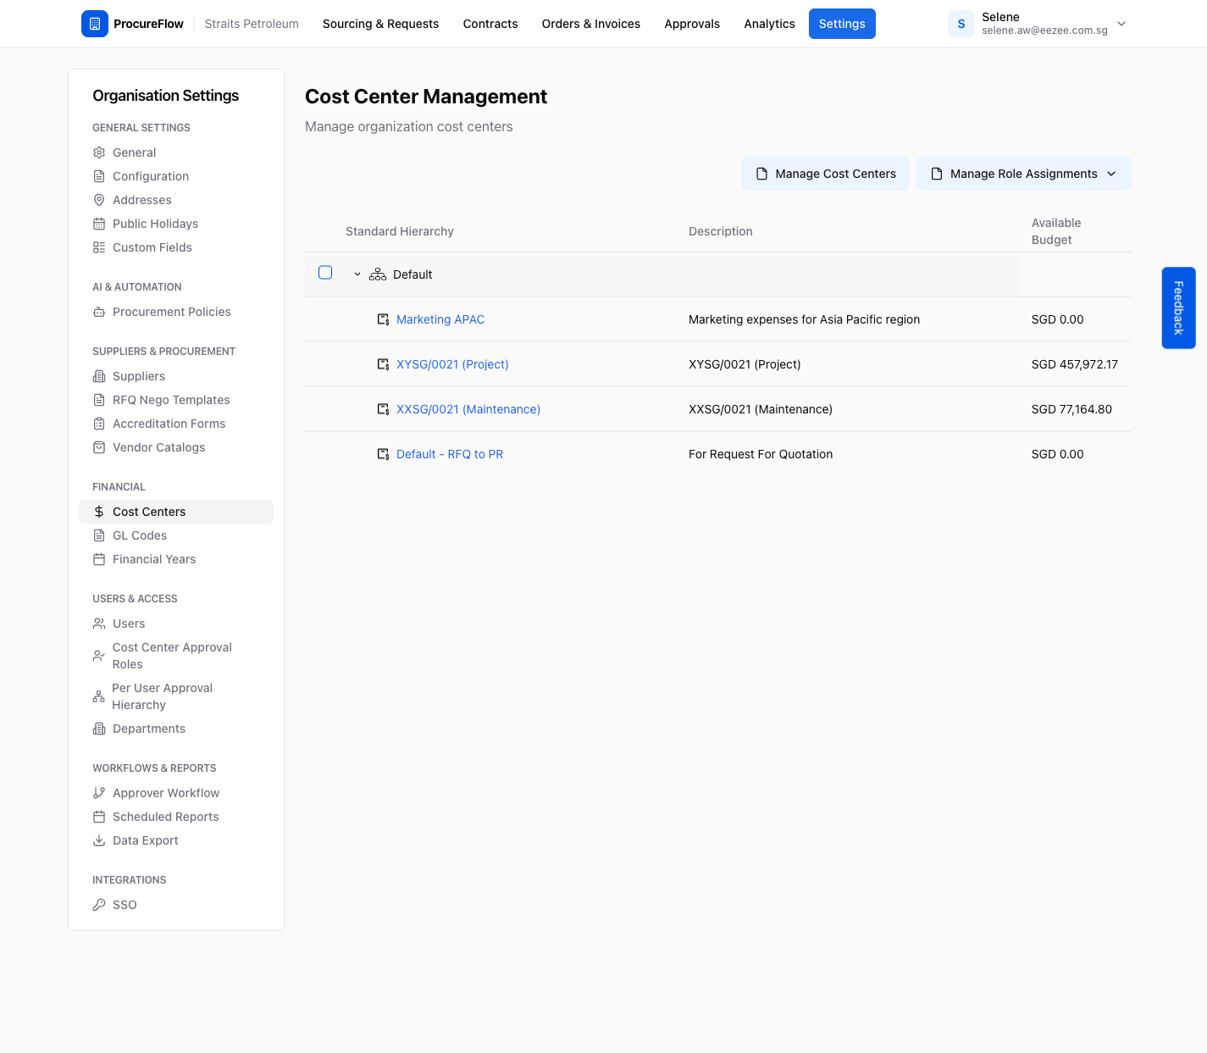Click the Per User Approval Hierarchy icon
The width and height of the screenshot is (1207, 1053).
click(99, 696)
